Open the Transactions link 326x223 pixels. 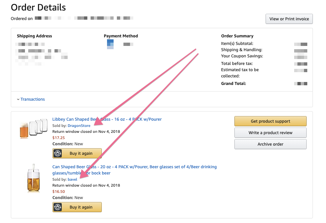click(33, 99)
